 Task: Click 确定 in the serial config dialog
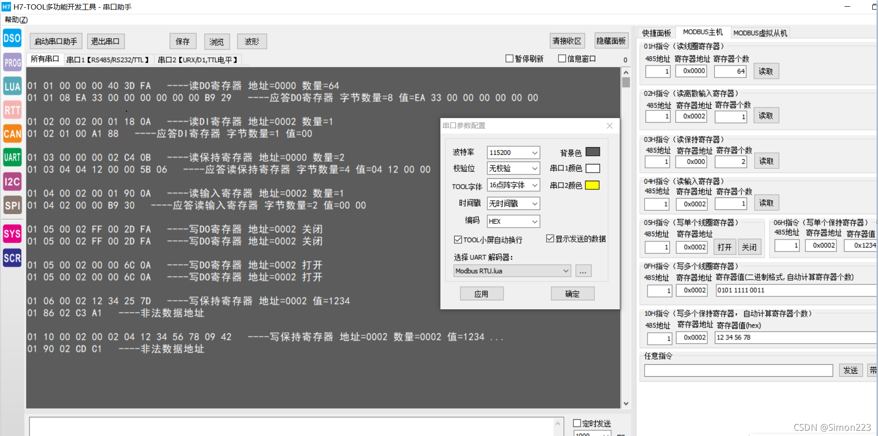(572, 294)
